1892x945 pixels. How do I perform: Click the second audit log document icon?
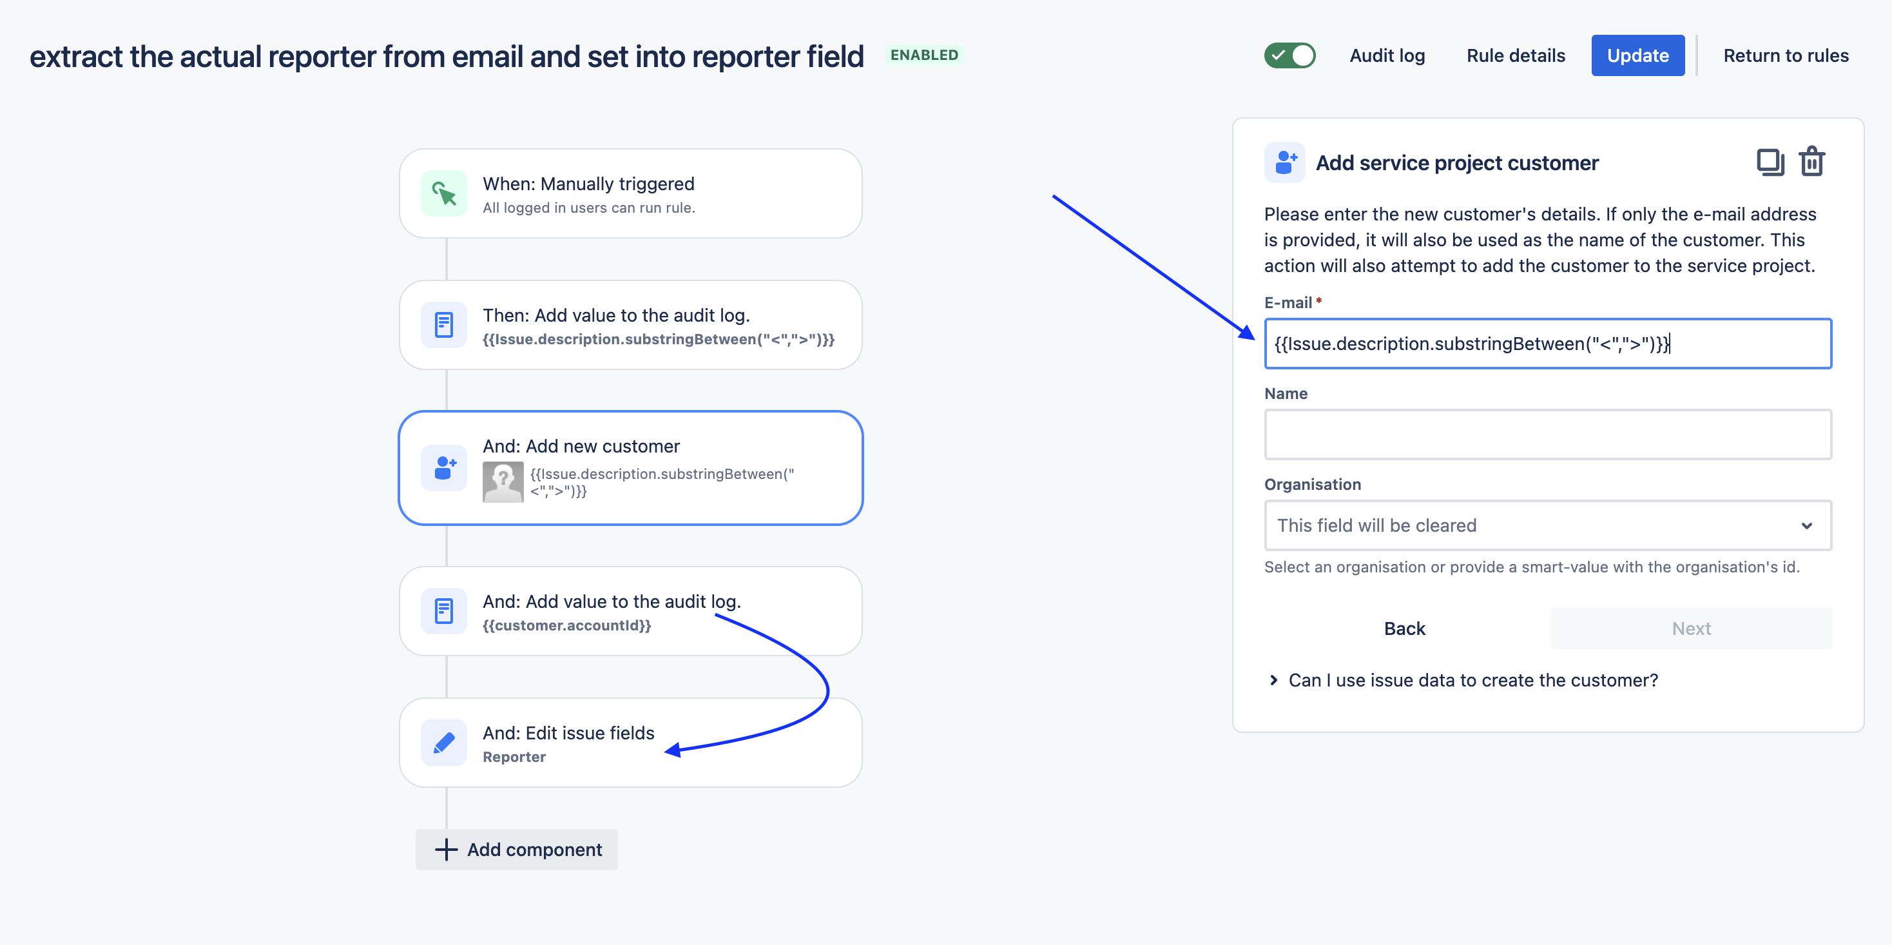(x=443, y=610)
